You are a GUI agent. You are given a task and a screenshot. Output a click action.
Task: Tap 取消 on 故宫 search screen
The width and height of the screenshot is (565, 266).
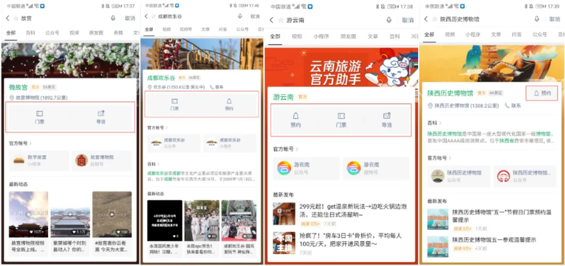(130, 18)
